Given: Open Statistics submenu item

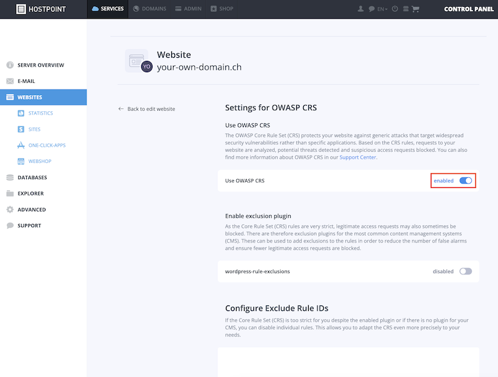Looking at the screenshot, I should click(x=40, y=113).
